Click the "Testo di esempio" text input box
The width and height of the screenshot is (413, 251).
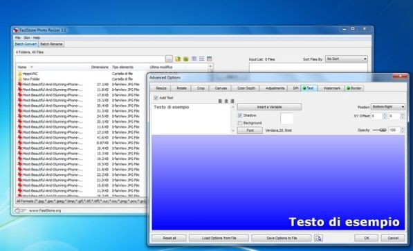pyautogui.click(x=192, y=119)
